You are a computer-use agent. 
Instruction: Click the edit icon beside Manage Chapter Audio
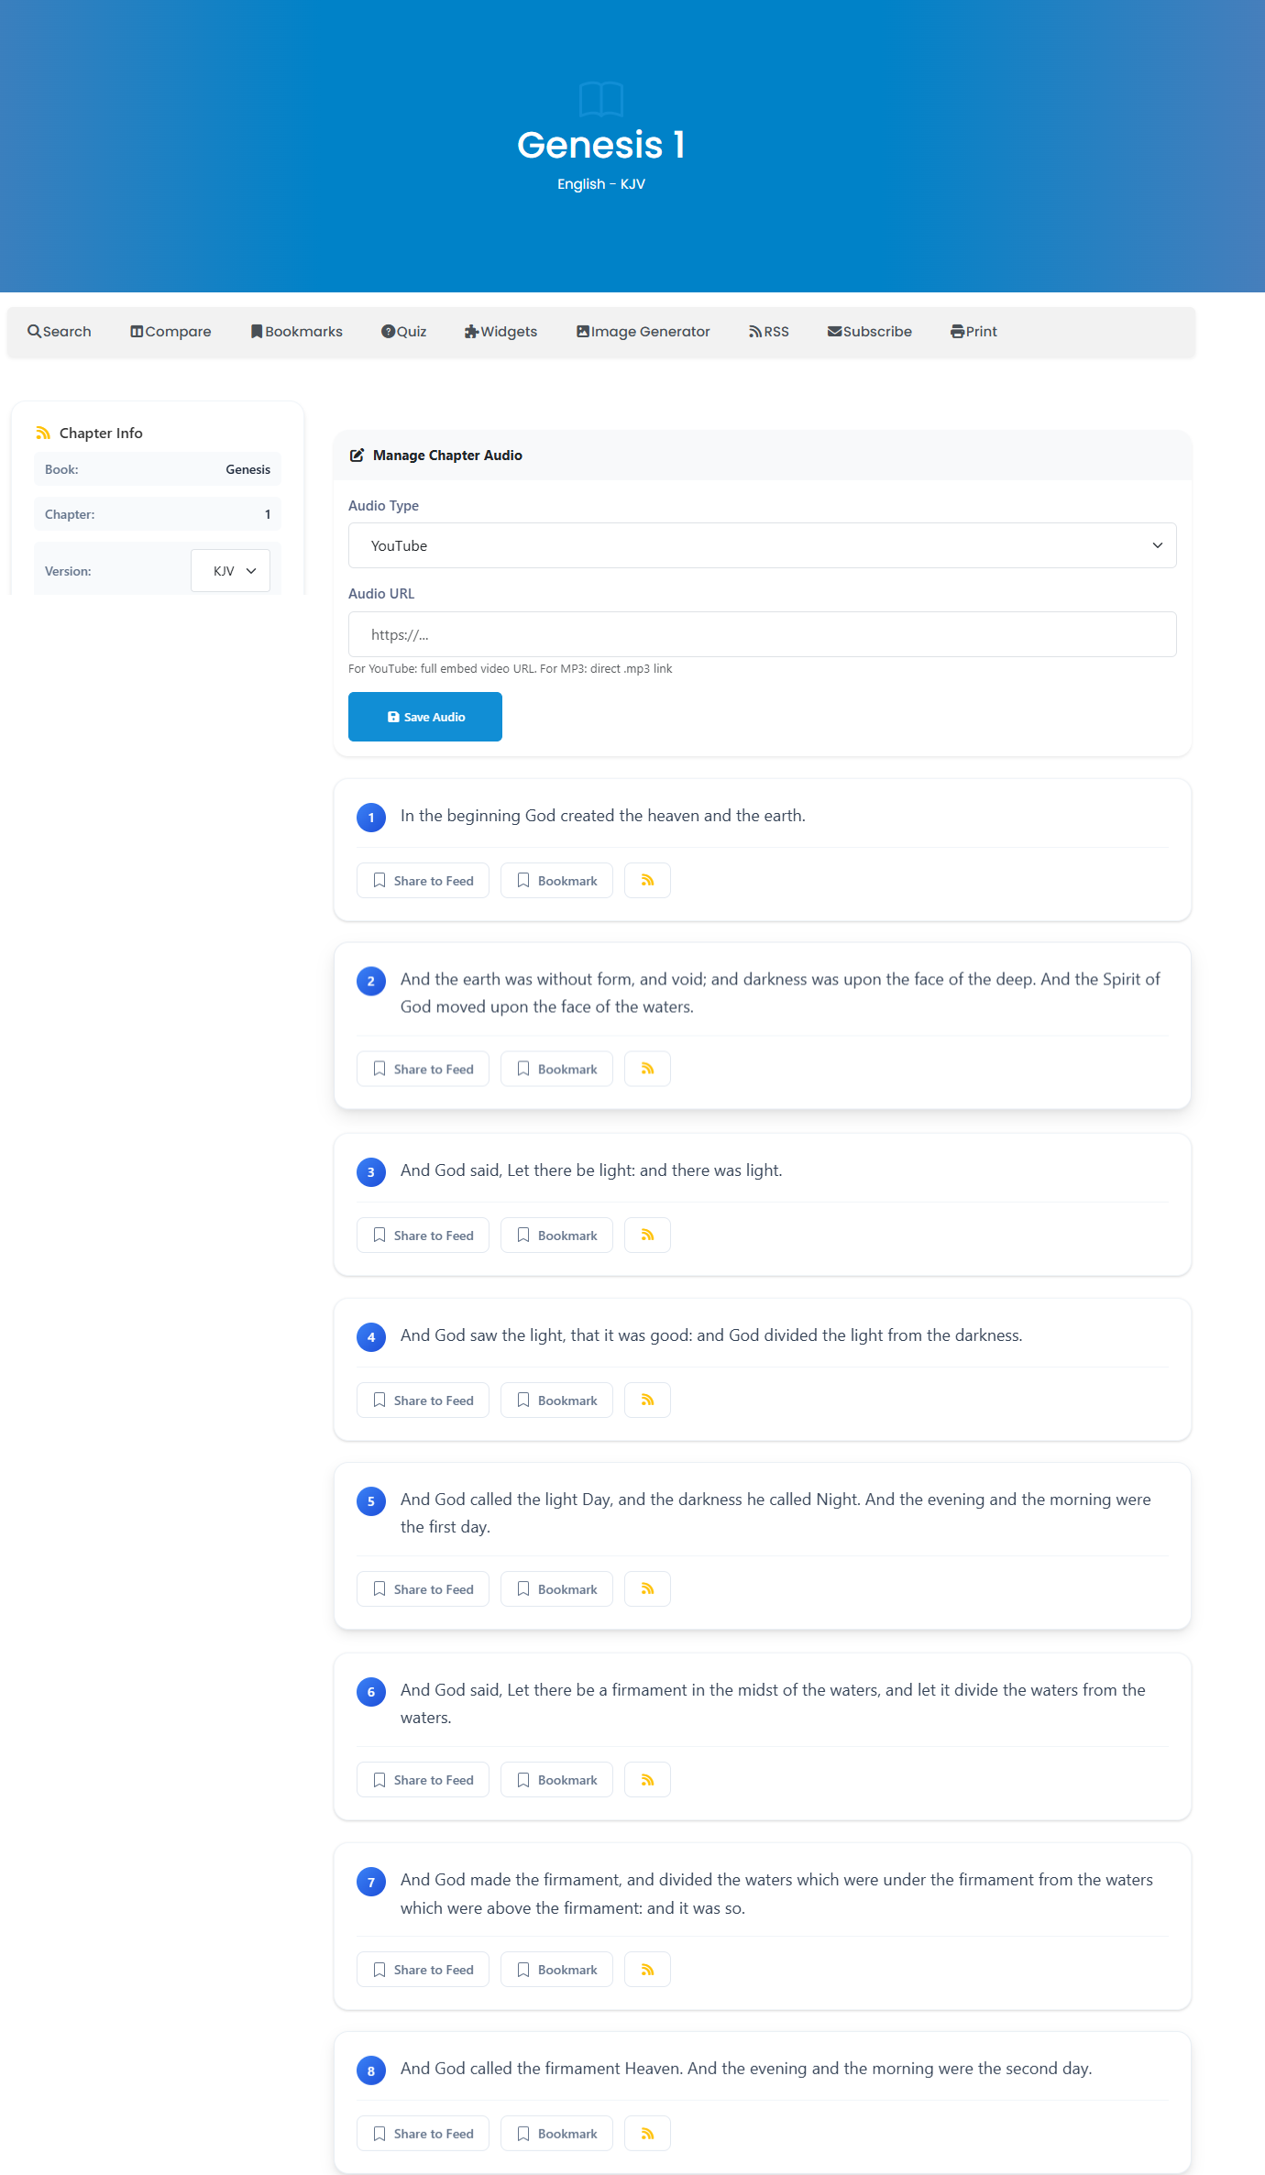click(x=357, y=456)
